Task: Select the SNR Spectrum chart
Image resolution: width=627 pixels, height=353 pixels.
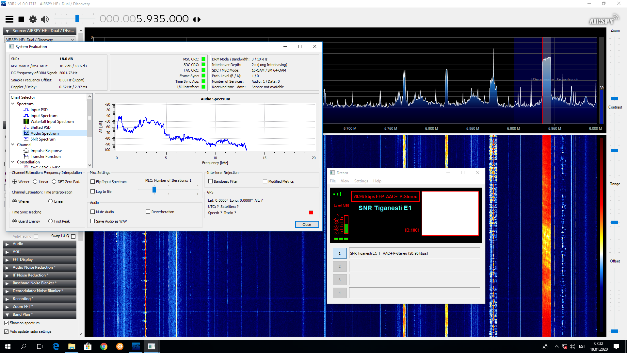Action: point(43,139)
